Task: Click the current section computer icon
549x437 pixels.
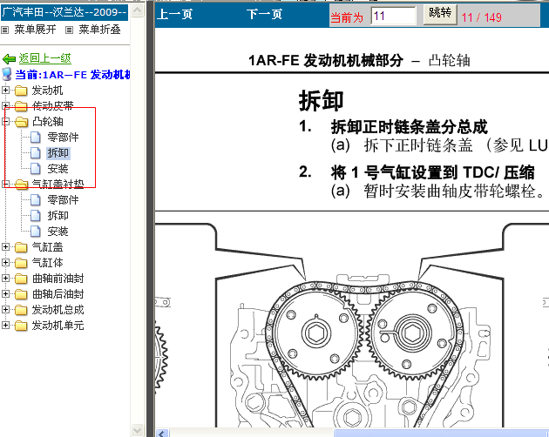Action: pyautogui.click(x=7, y=74)
